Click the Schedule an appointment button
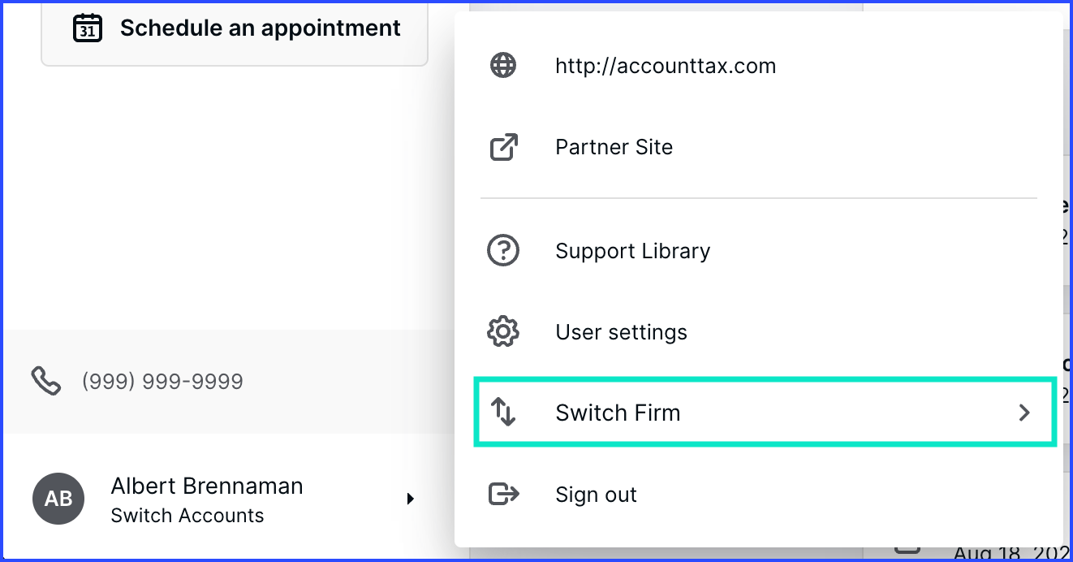Screen dimensions: 1073x562 [x=235, y=31]
